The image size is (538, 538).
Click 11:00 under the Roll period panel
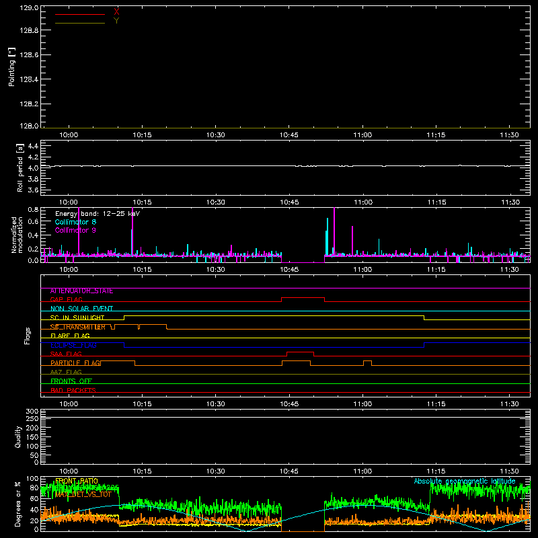(363, 202)
